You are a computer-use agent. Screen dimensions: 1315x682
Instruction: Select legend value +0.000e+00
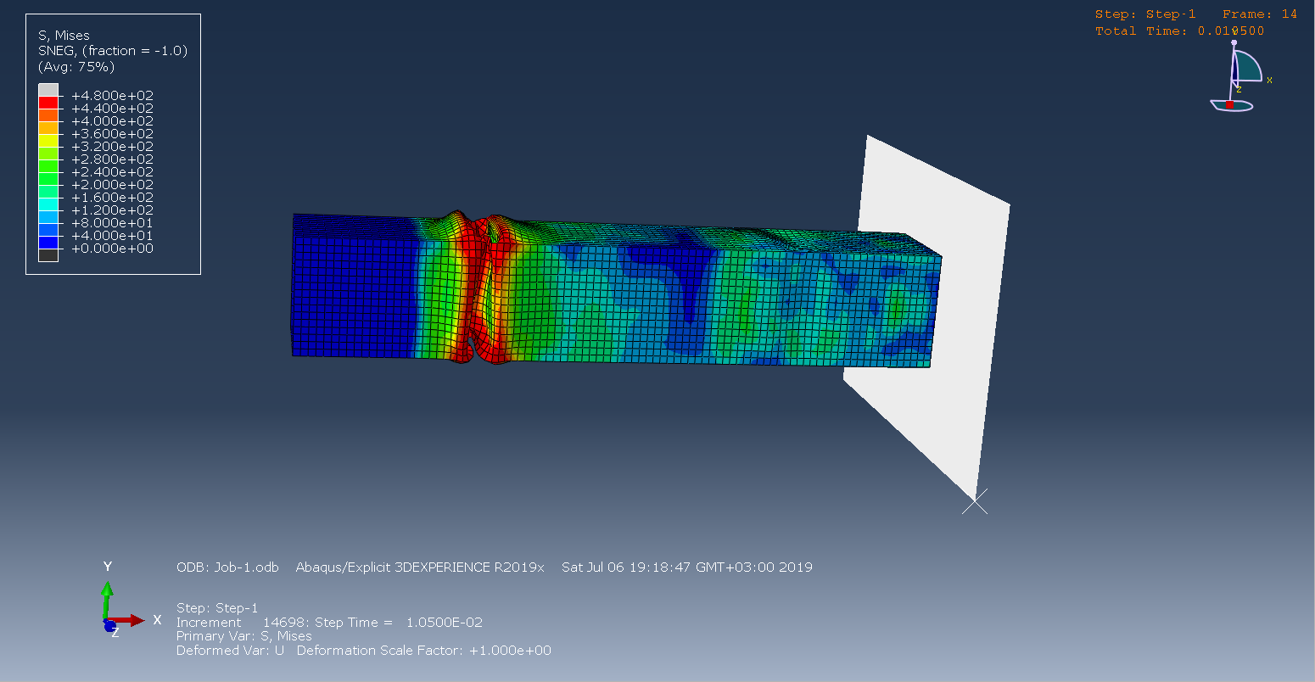pos(112,249)
